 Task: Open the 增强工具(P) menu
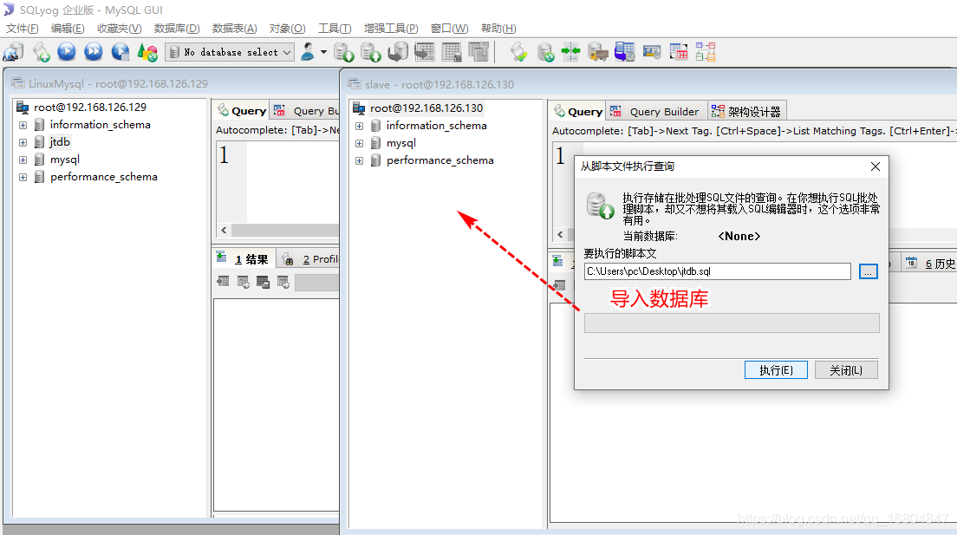coord(391,28)
